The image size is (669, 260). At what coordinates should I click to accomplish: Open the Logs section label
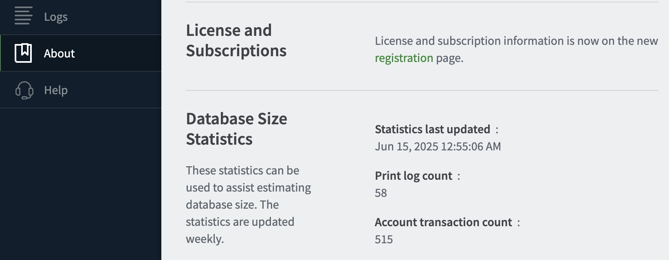(x=56, y=17)
